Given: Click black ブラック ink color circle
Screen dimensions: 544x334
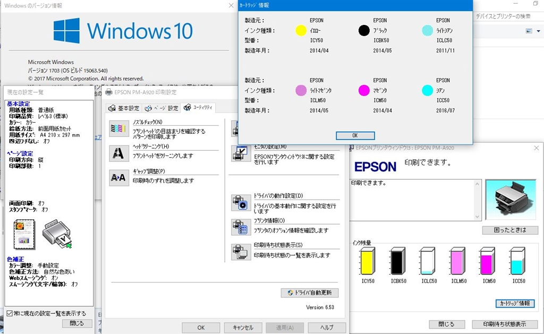Looking at the screenshot, I should (x=364, y=30).
